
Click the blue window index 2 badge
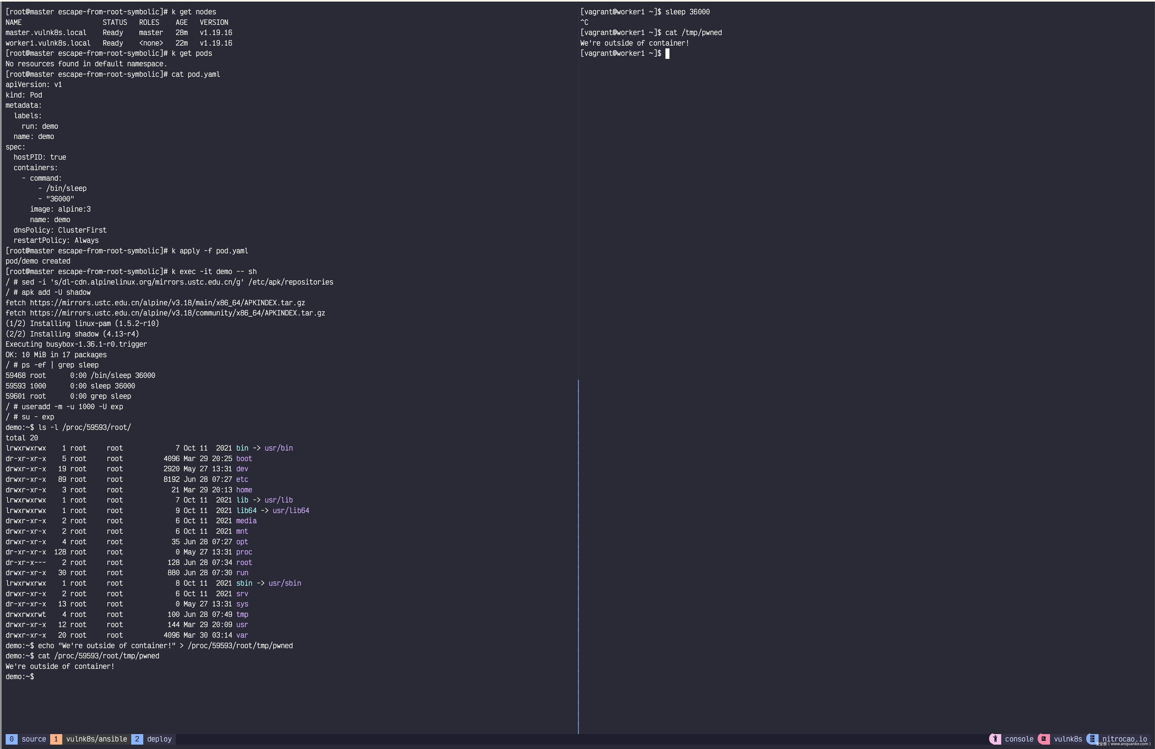tap(137, 739)
